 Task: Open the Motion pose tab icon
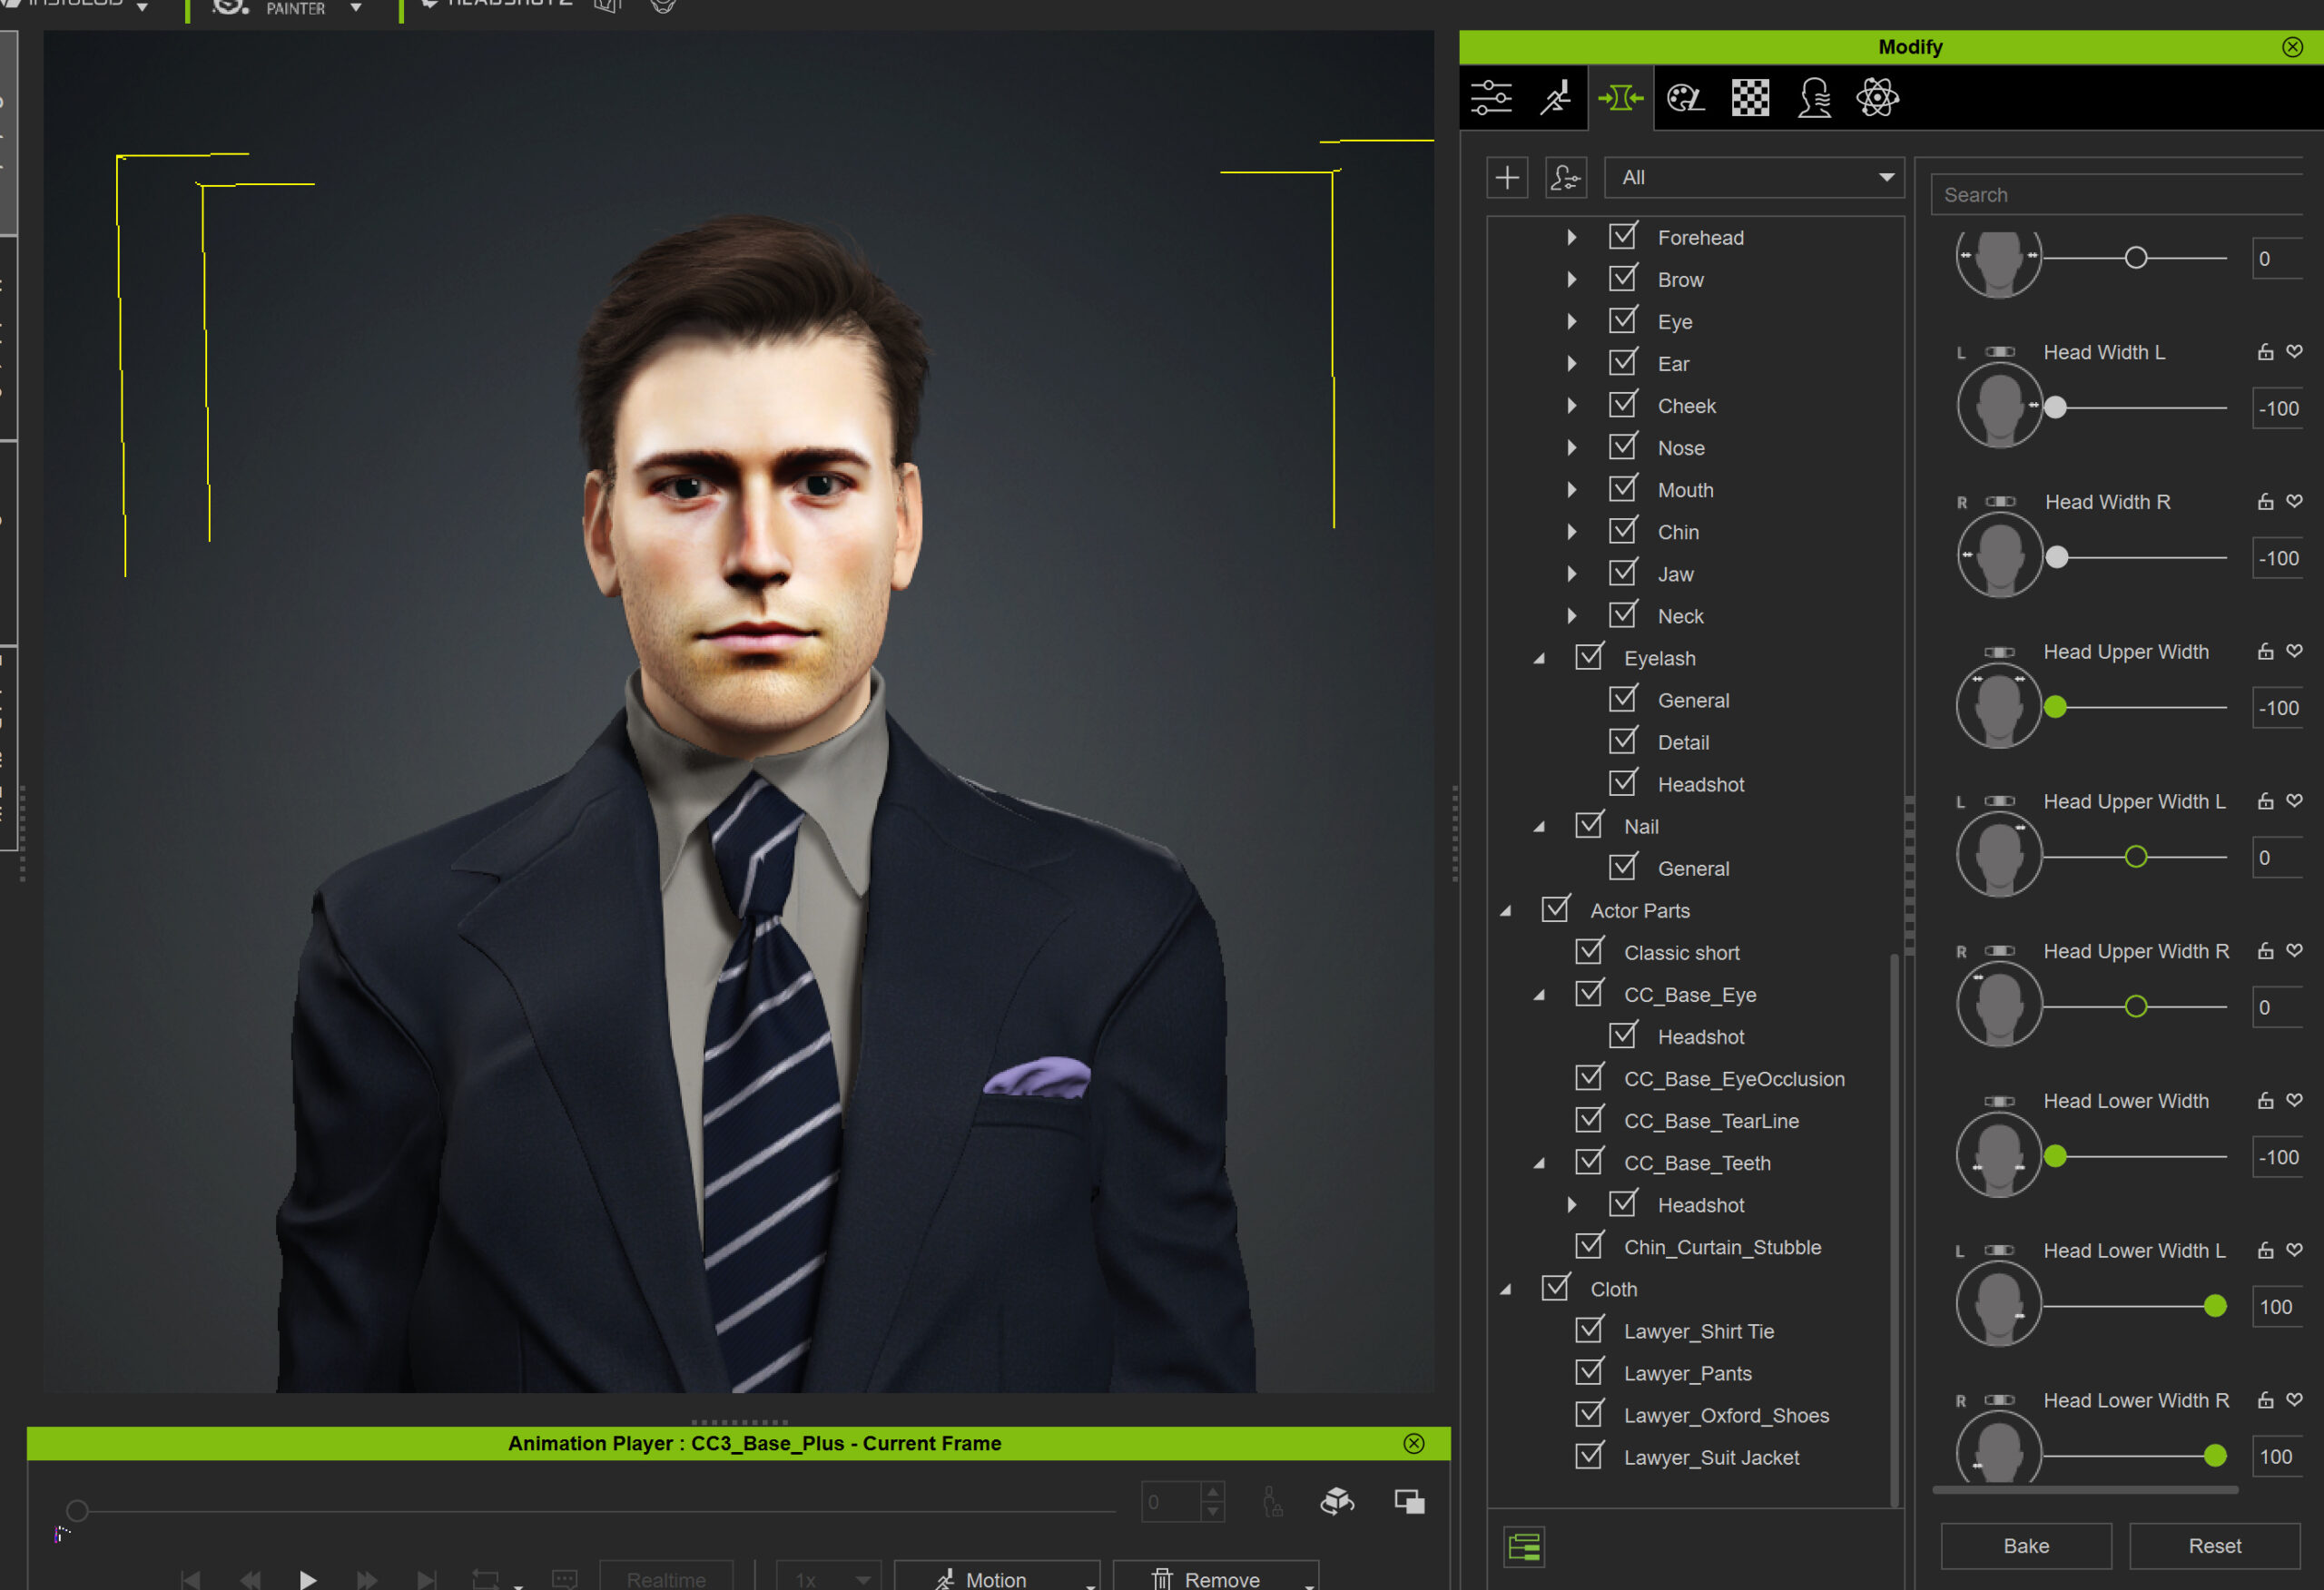point(1556,98)
